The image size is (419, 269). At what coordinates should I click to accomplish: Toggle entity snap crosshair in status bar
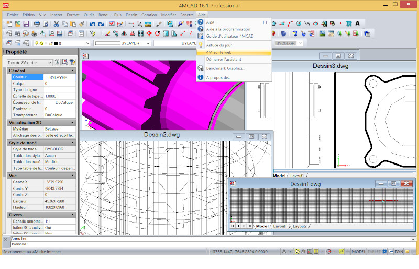(x=335, y=251)
